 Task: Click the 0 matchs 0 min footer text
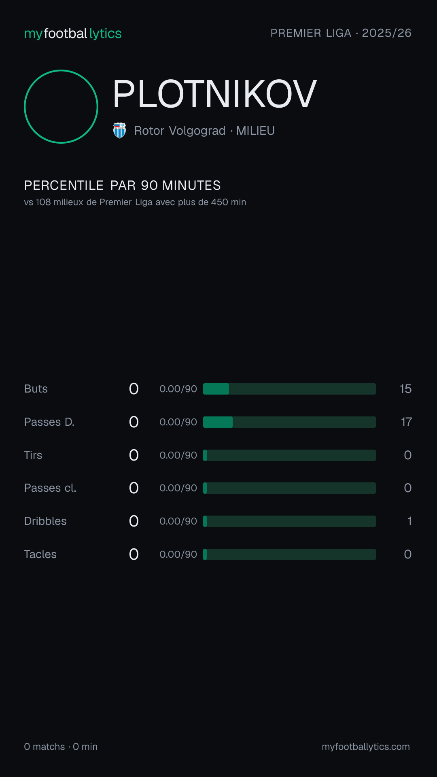coord(61,747)
